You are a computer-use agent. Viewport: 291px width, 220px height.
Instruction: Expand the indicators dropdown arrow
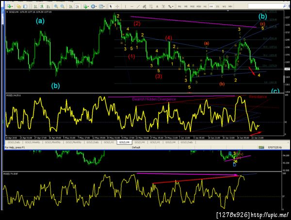[x=89, y=6]
